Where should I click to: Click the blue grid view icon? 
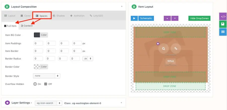(223, 32)
